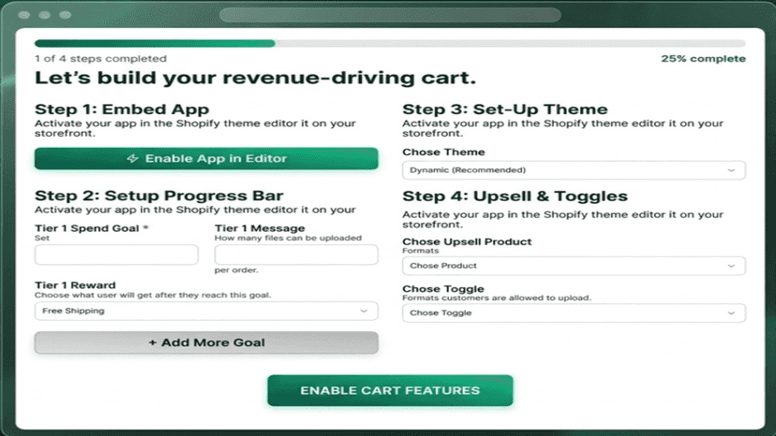This screenshot has width=776, height=436.
Task: Click the 'Step 3: Set-Up Theme' heading
Action: point(505,109)
